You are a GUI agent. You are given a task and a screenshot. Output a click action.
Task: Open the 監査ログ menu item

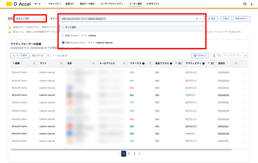[x=70, y=4]
